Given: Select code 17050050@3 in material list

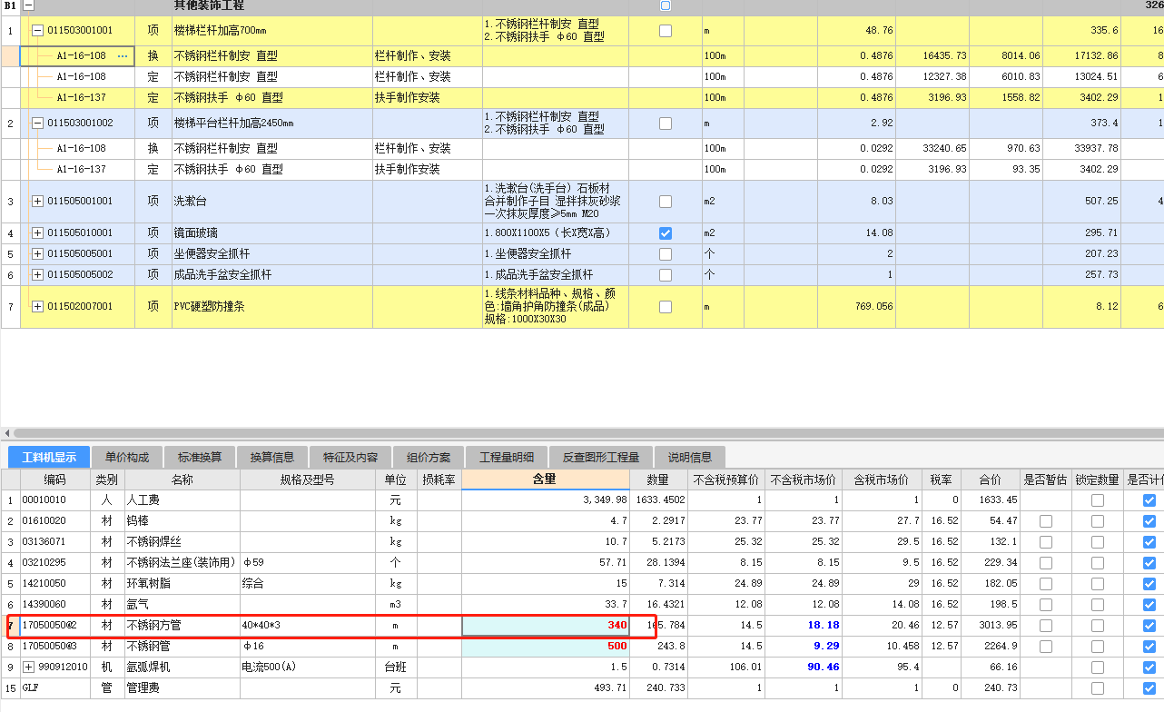Looking at the screenshot, I should 55,647.
